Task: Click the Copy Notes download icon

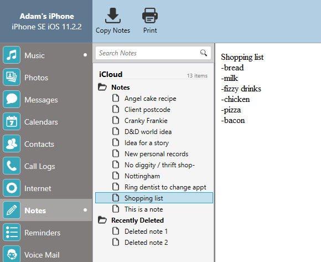Action: [113, 16]
